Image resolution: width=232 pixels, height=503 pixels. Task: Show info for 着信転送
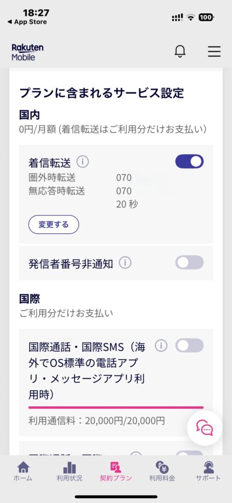(x=83, y=162)
